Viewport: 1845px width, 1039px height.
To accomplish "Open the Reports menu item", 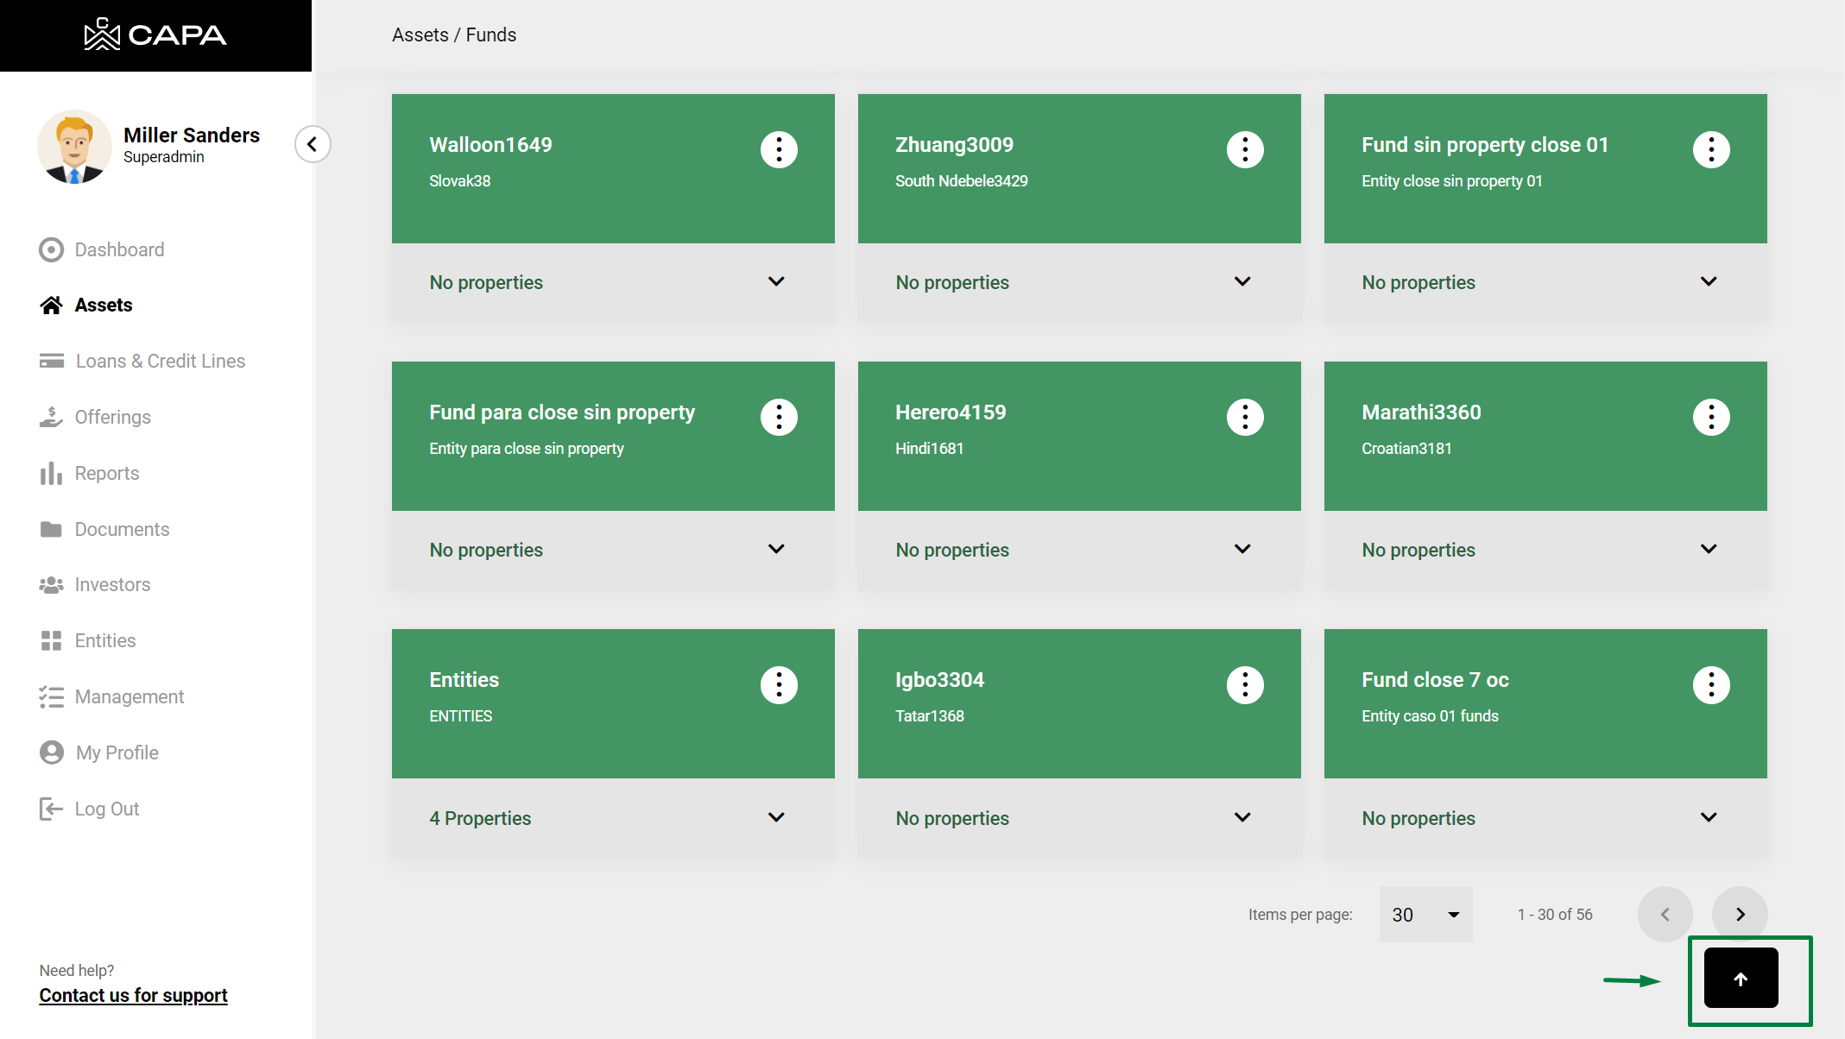I will 106,473.
